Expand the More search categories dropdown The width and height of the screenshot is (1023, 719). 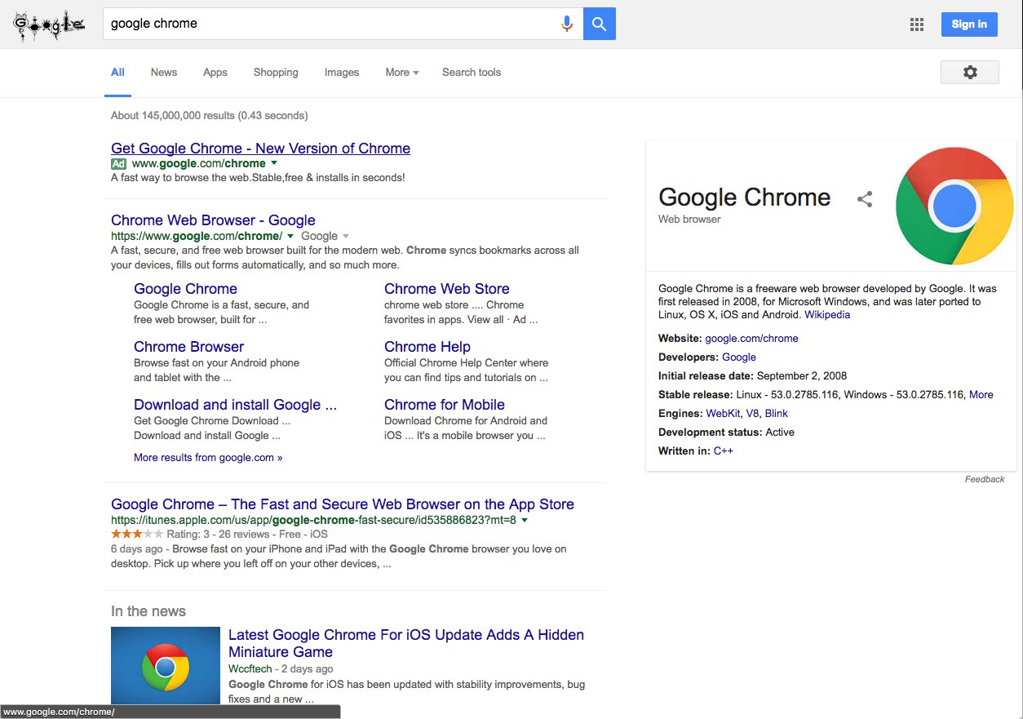[x=402, y=73]
